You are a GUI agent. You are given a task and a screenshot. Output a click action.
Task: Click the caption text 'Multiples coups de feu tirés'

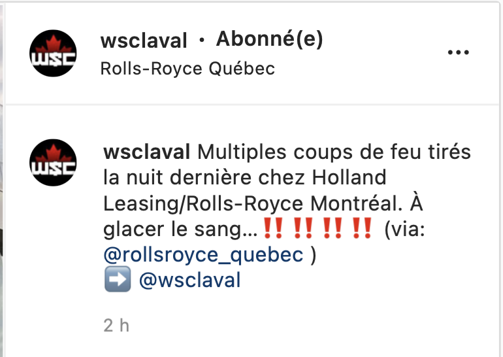(x=334, y=152)
